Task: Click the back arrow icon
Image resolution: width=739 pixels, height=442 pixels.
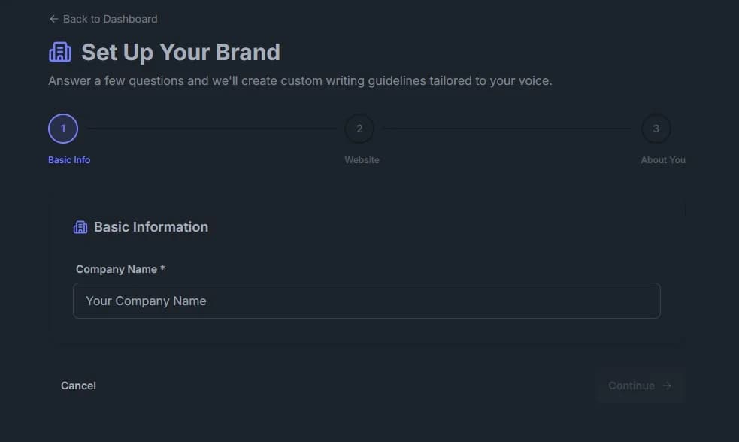Action: pos(53,19)
